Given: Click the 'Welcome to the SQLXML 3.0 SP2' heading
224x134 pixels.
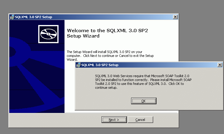Looking at the screenshot, I should [108, 33].
